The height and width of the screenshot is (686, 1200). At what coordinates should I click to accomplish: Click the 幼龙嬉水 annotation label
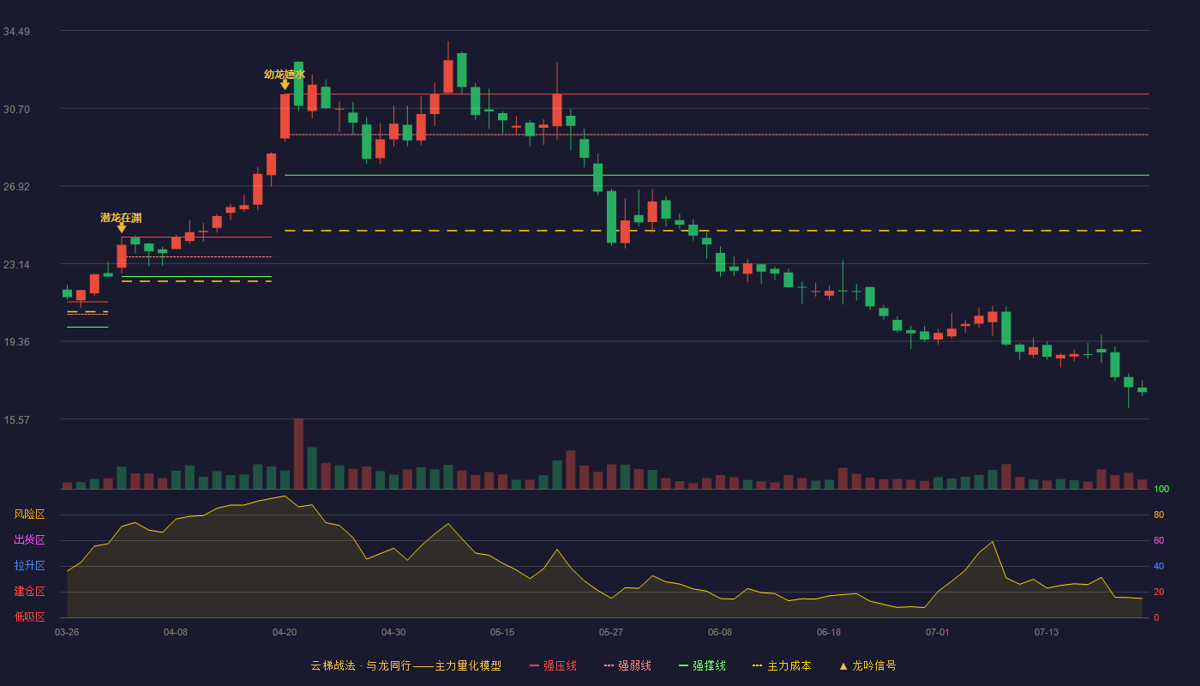pyautogui.click(x=285, y=75)
